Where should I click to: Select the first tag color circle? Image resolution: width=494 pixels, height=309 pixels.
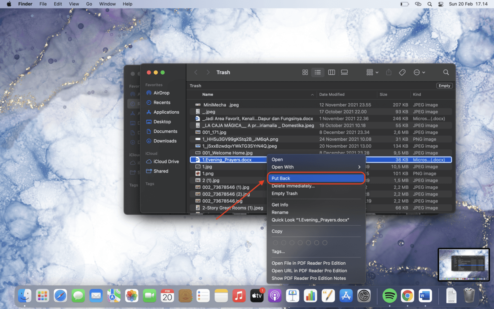pos(275,243)
